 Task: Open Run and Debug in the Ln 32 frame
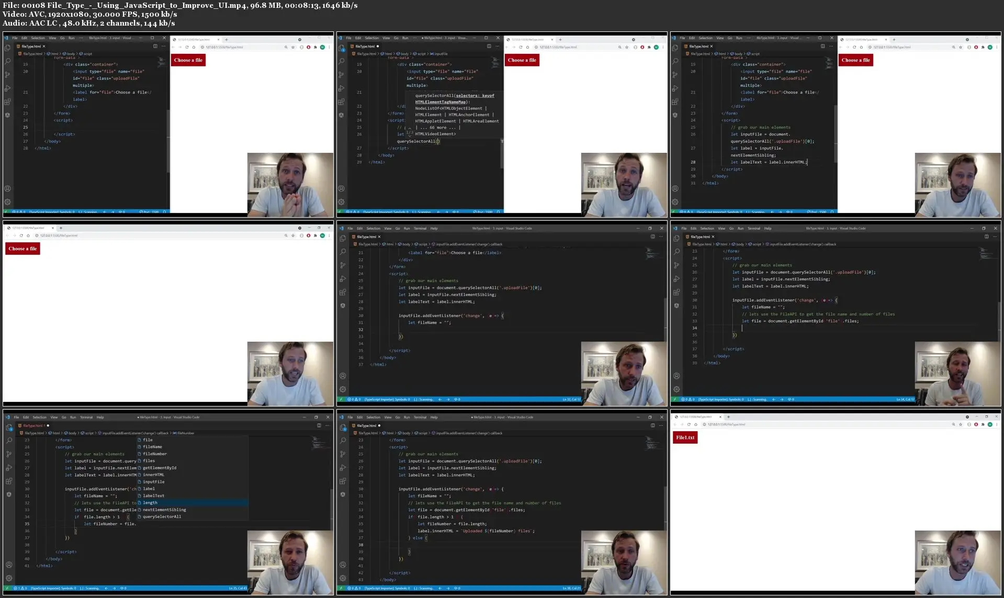(343, 279)
